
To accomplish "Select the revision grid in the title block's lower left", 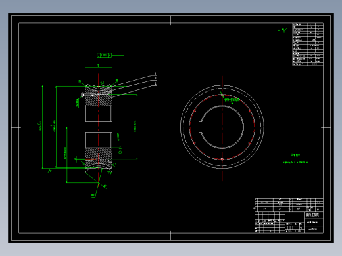I will coord(270,223).
